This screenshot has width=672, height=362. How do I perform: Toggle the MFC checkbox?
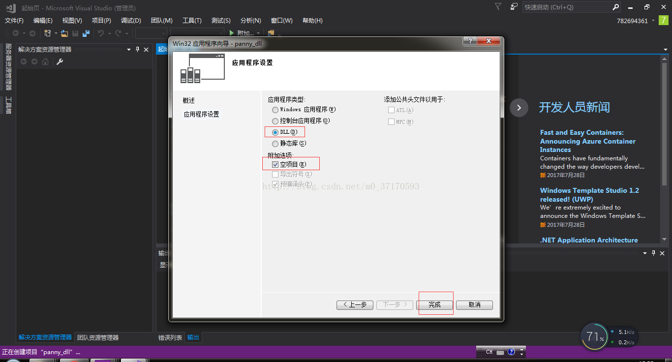[x=391, y=121]
